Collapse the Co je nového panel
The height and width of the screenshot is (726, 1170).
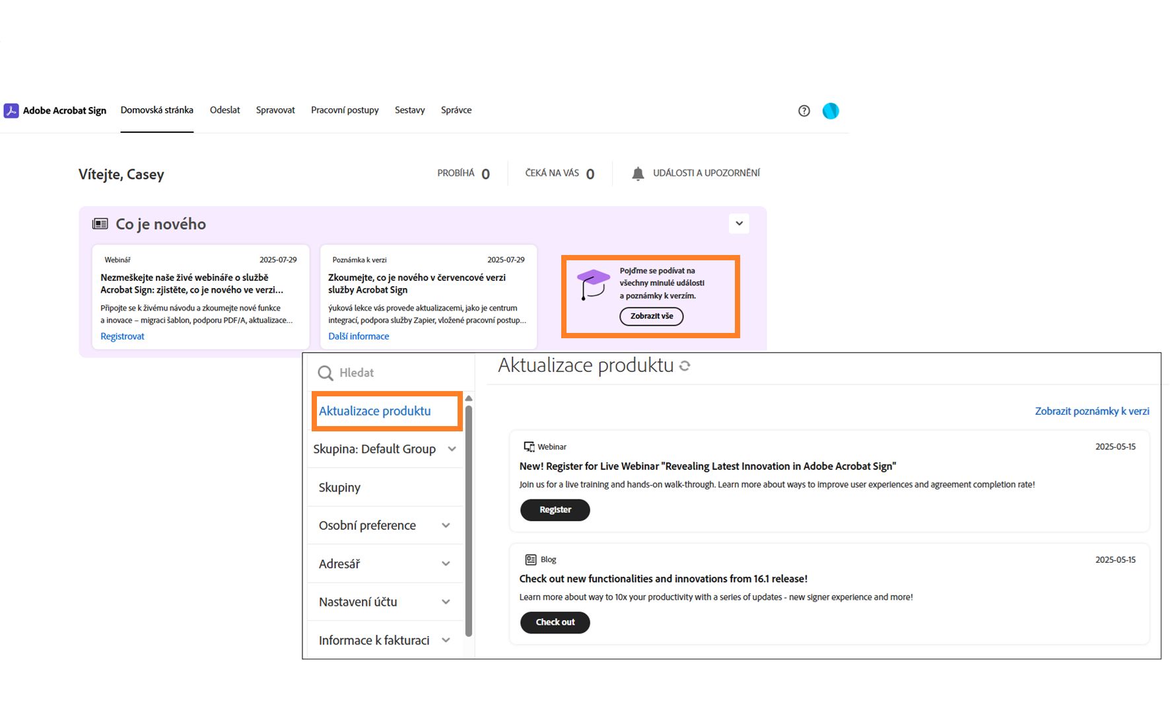click(x=739, y=223)
